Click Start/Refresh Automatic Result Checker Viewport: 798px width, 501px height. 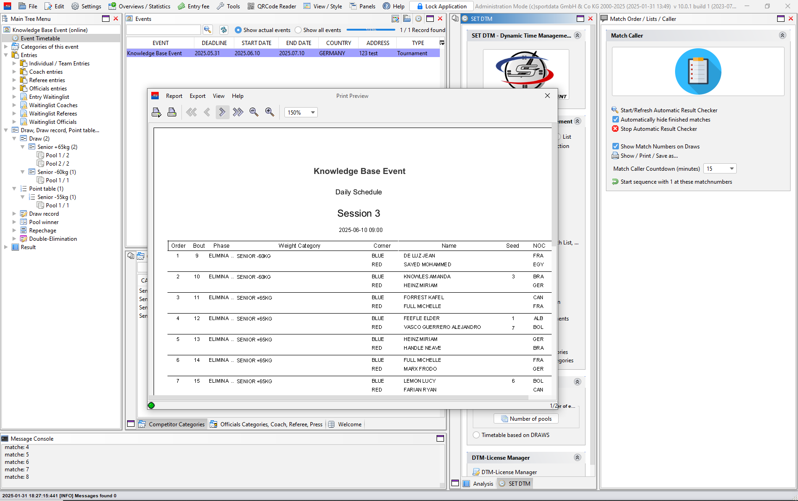pyautogui.click(x=664, y=110)
